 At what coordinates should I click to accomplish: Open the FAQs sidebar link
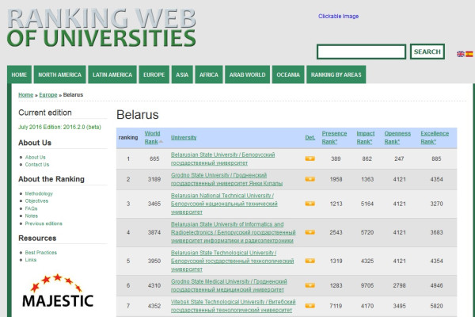pyautogui.click(x=31, y=208)
